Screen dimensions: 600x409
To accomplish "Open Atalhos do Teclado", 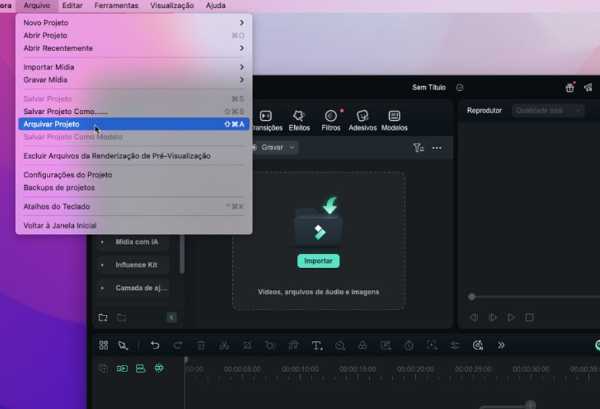I will click(x=134, y=206).
